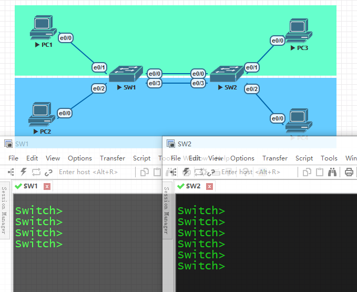
Task: Open Options menu in SW2 window
Action: (242, 158)
